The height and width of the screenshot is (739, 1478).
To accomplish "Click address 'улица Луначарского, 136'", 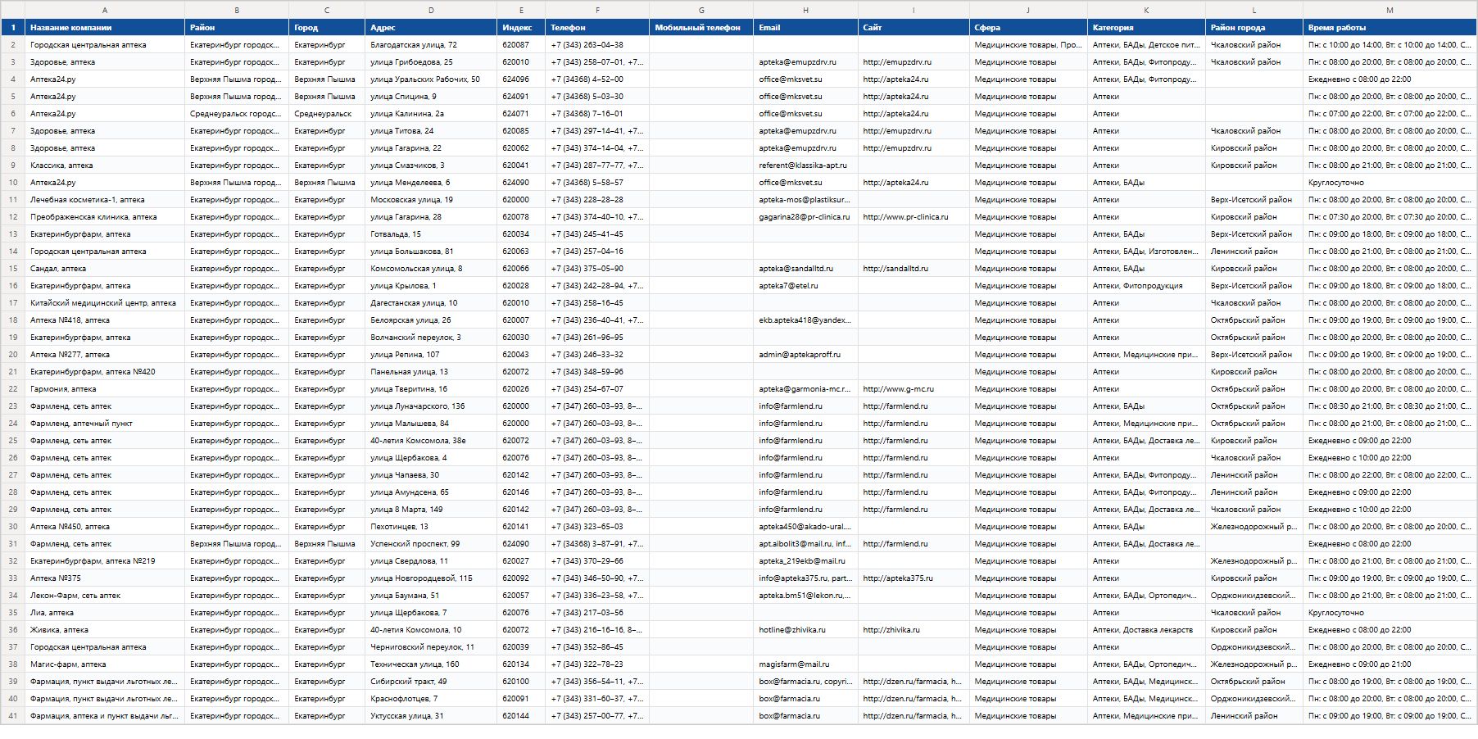I will click(x=431, y=406).
